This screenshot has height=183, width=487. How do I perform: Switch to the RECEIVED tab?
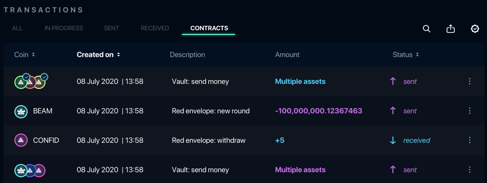(155, 28)
